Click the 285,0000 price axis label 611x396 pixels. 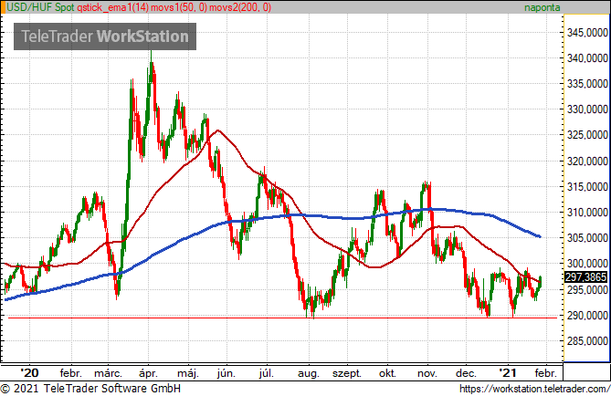pyautogui.click(x=587, y=341)
